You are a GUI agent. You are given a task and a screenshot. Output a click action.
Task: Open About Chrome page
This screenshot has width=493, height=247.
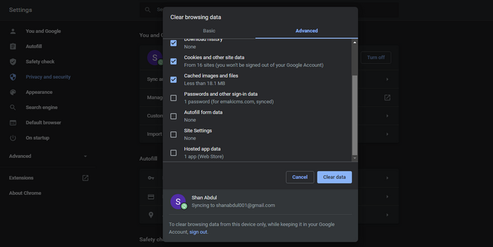[x=25, y=193]
